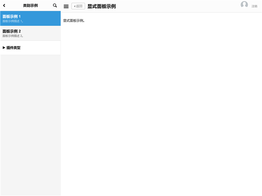Toggle the hamburger menu icon
The height and width of the screenshot is (196, 262).
pos(66,6)
